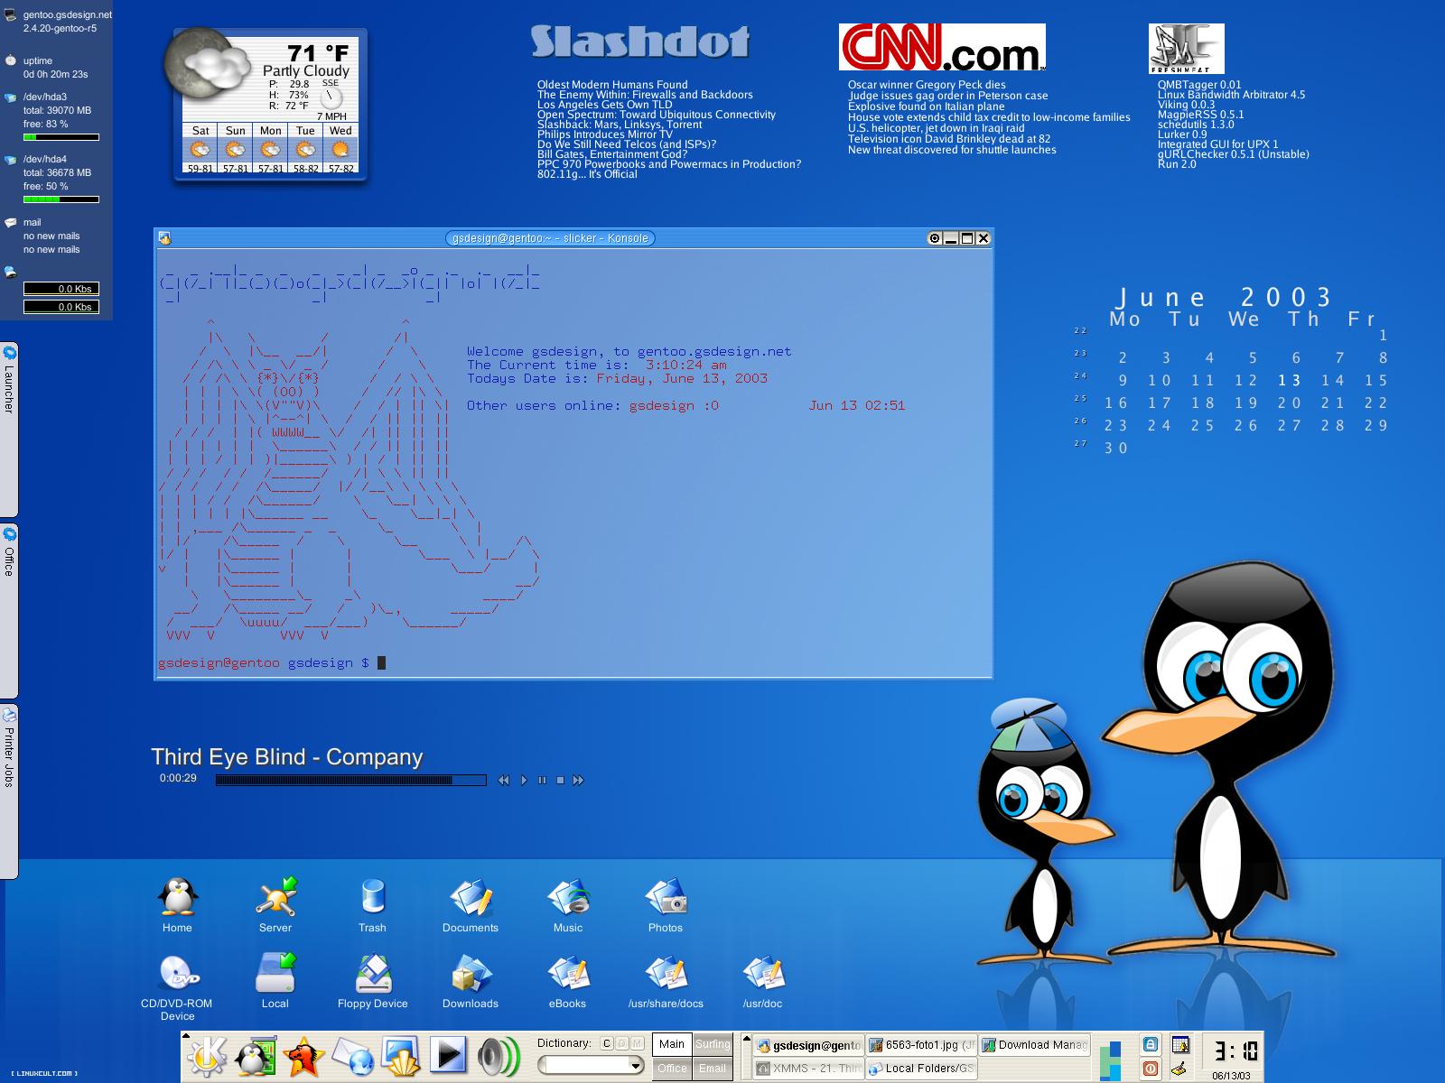1445x1083 pixels.
Task: Click the song progress bar
Action: [x=350, y=780]
